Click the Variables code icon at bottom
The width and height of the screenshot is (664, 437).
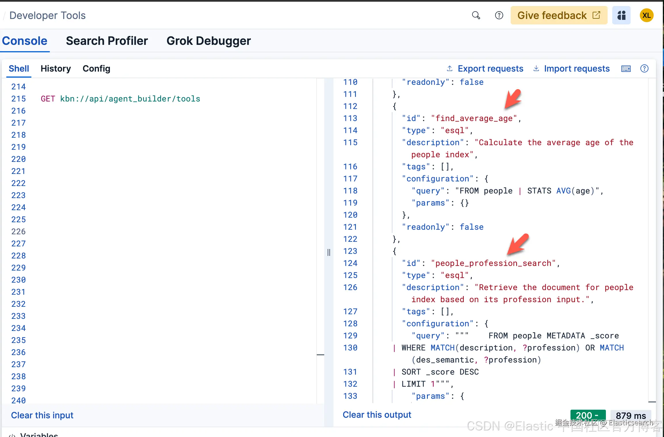coord(12,435)
